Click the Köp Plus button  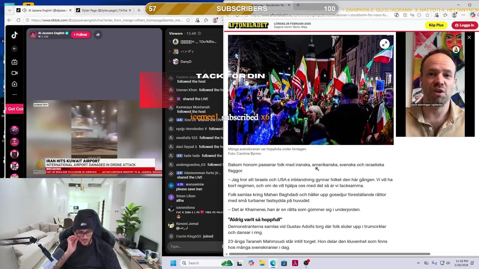pyautogui.click(x=436, y=25)
